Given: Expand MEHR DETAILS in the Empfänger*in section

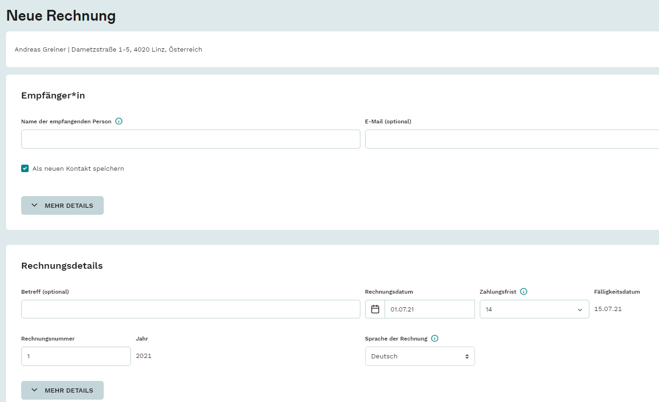Looking at the screenshot, I should click(62, 205).
